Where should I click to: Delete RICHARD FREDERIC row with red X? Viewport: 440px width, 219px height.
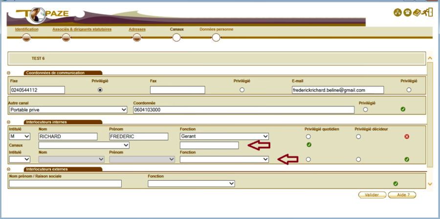pyautogui.click(x=407, y=136)
